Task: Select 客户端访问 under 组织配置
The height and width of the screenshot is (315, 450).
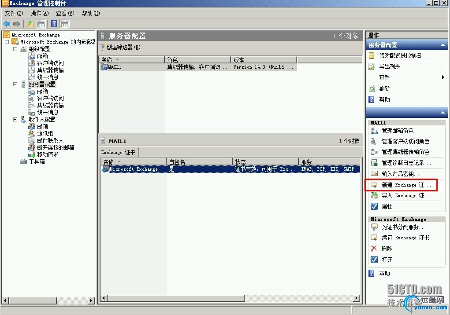Action: tap(51, 63)
